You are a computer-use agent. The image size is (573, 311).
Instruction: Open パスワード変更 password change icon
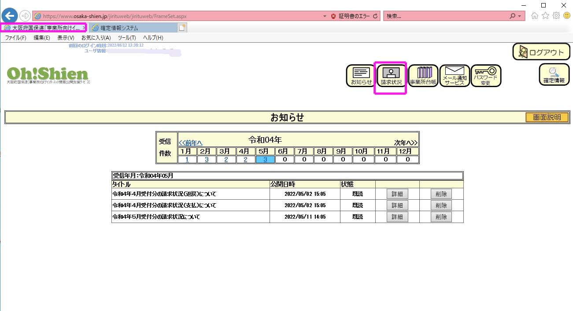click(486, 76)
